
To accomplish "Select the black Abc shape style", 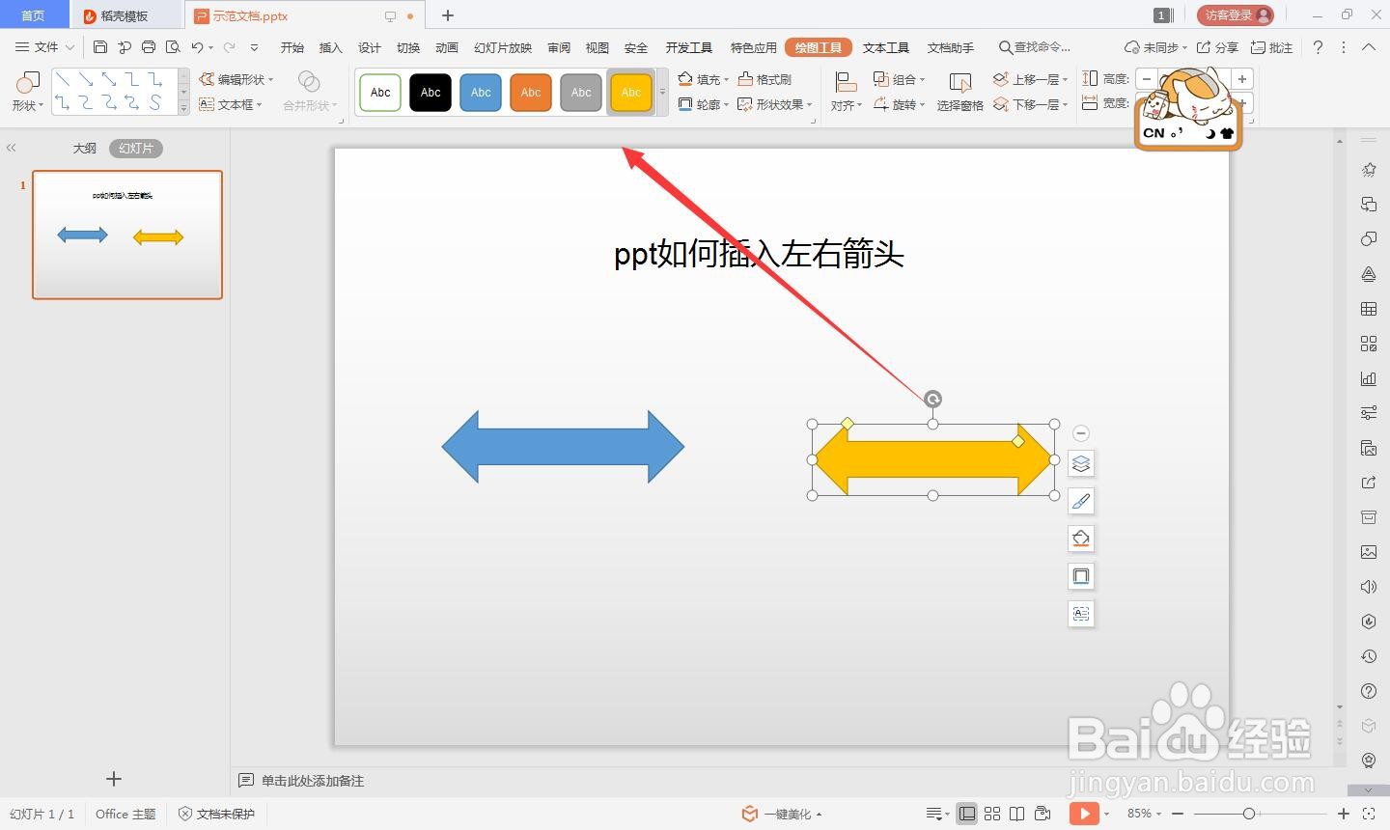I will [x=431, y=93].
